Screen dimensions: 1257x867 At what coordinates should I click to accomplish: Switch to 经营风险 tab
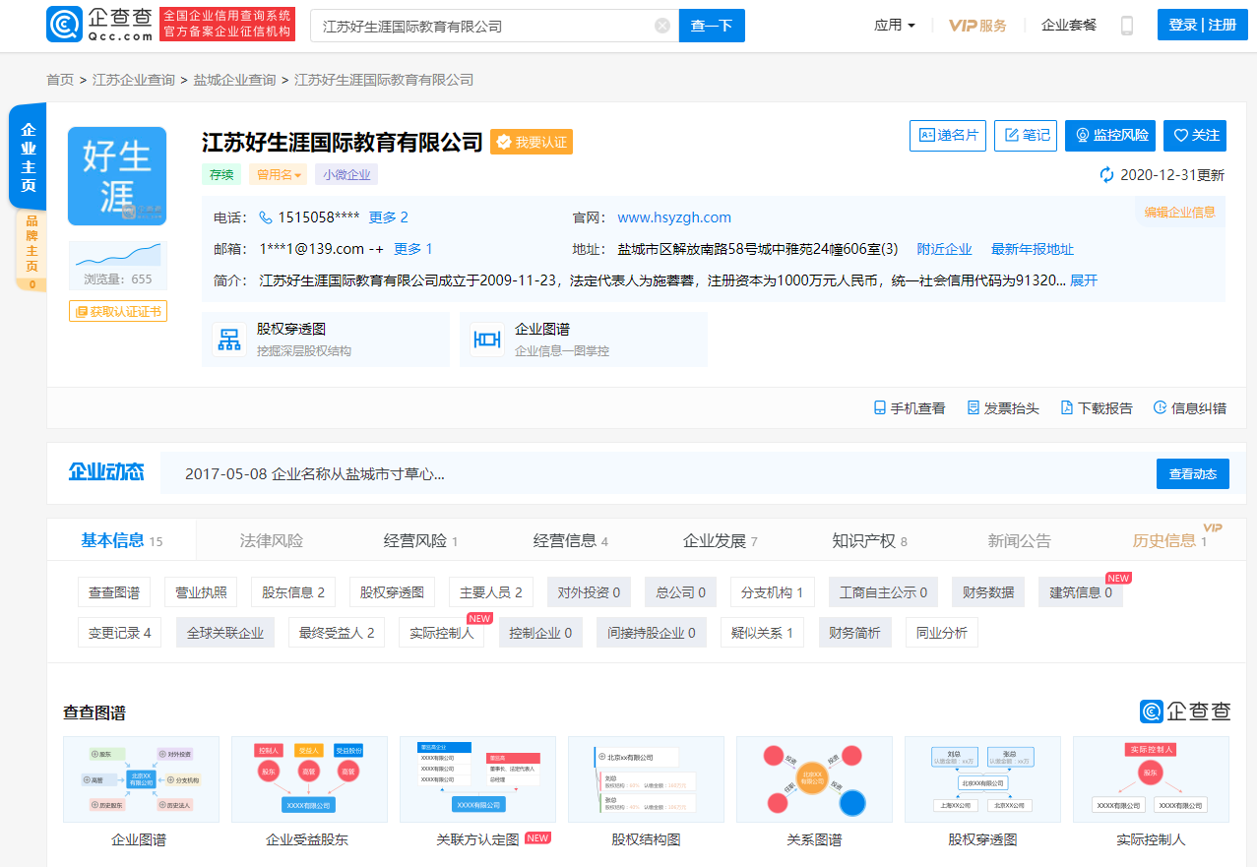(x=420, y=540)
